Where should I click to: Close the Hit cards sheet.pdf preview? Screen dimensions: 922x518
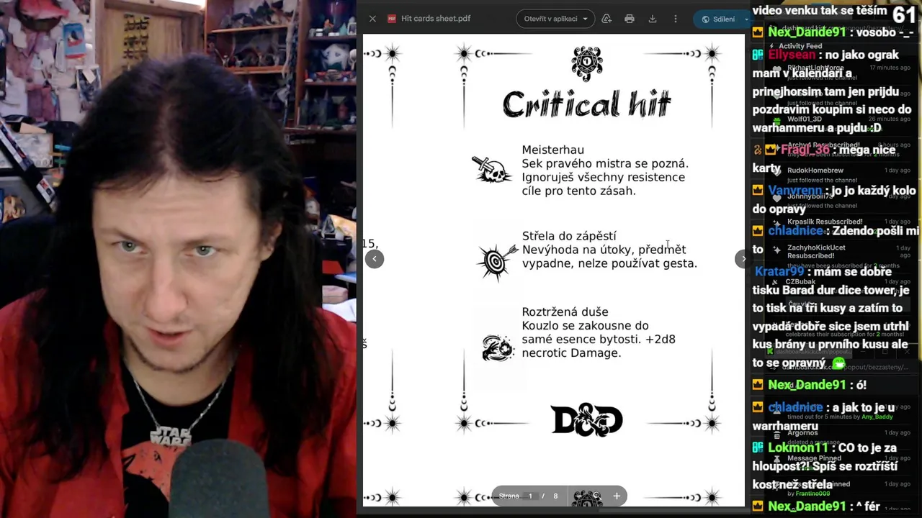point(372,19)
